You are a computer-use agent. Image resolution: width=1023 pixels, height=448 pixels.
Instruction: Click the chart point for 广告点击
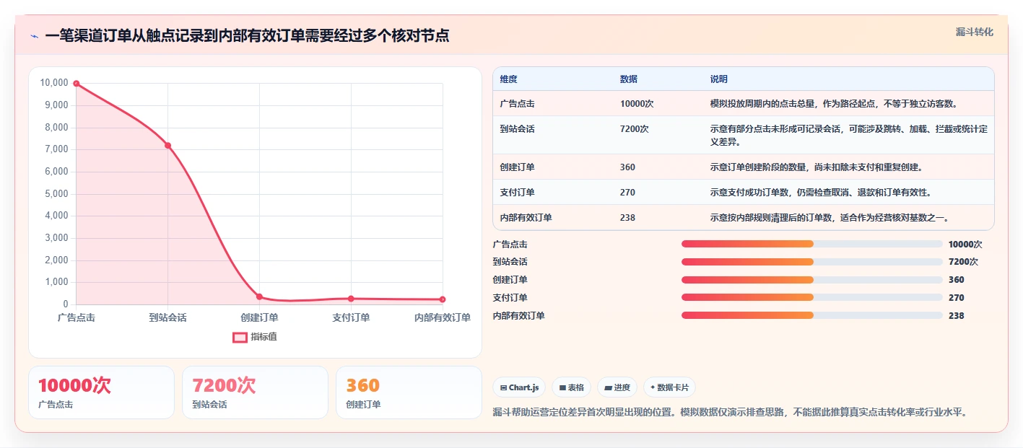(x=77, y=84)
